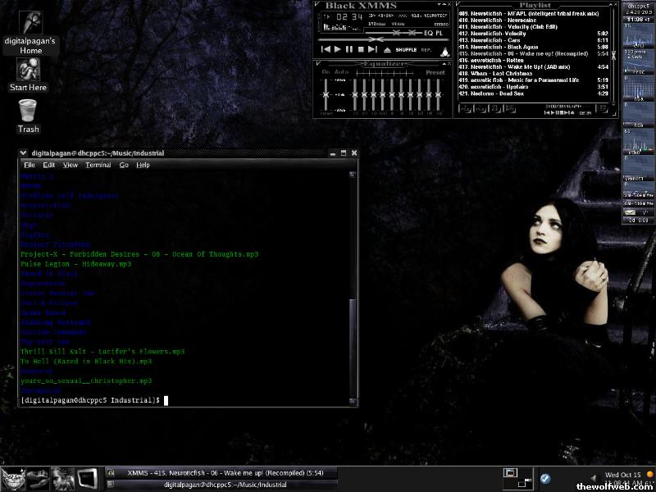This screenshot has height=492, width=656.
Task: Open the Terminal menu in the menu bar
Action: (x=98, y=165)
